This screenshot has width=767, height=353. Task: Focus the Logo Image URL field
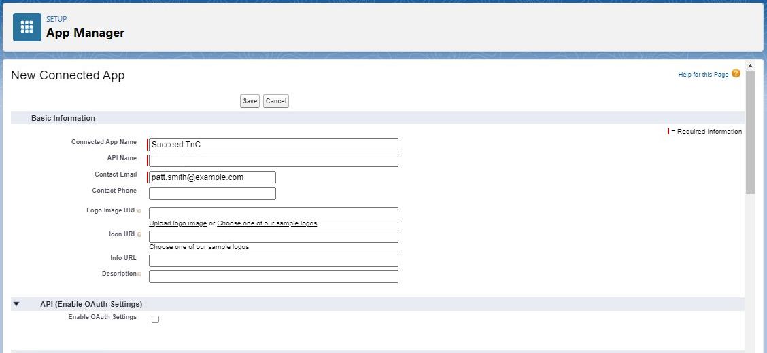tap(273, 213)
